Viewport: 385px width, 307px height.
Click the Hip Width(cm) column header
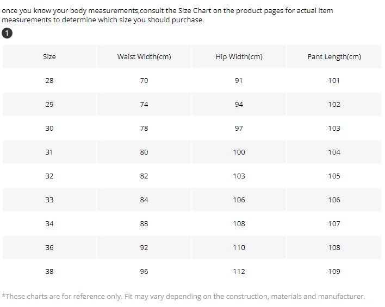[x=239, y=56]
